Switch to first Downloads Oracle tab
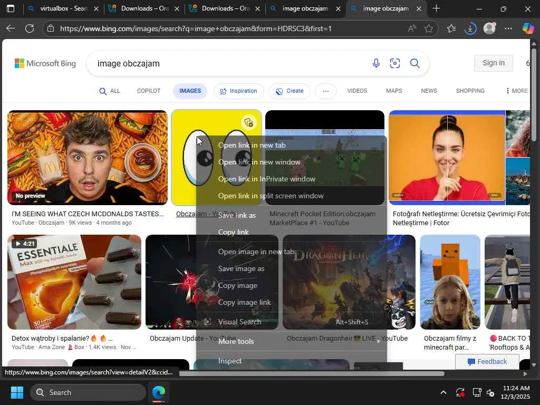Viewport: 540px width, 405px height. click(144, 8)
